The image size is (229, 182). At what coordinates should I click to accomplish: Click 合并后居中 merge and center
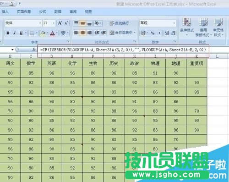pos(120,33)
